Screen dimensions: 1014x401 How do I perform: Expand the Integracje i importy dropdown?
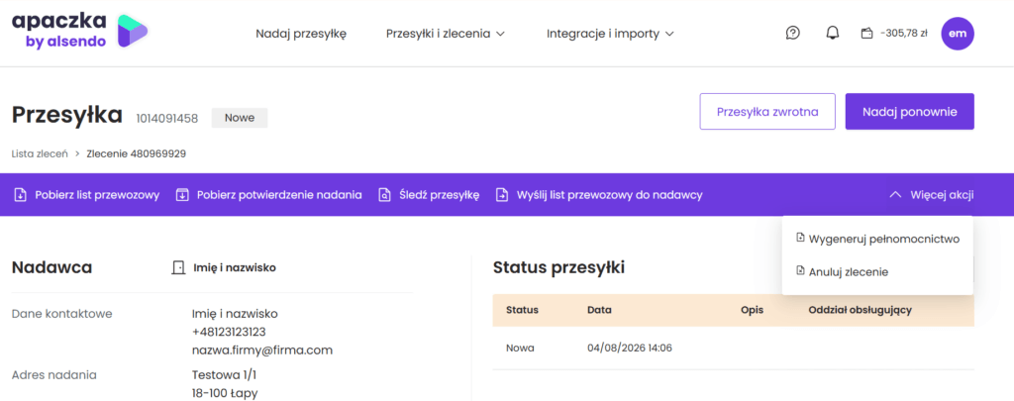610,34
